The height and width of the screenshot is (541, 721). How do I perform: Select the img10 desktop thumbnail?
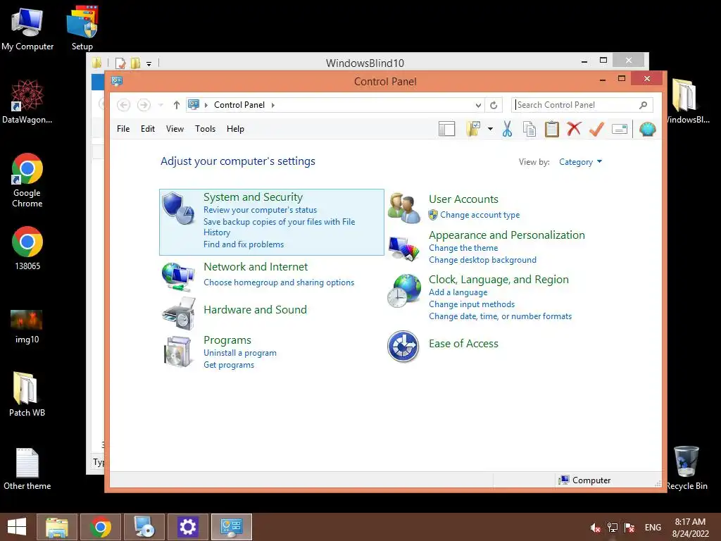[x=27, y=327]
